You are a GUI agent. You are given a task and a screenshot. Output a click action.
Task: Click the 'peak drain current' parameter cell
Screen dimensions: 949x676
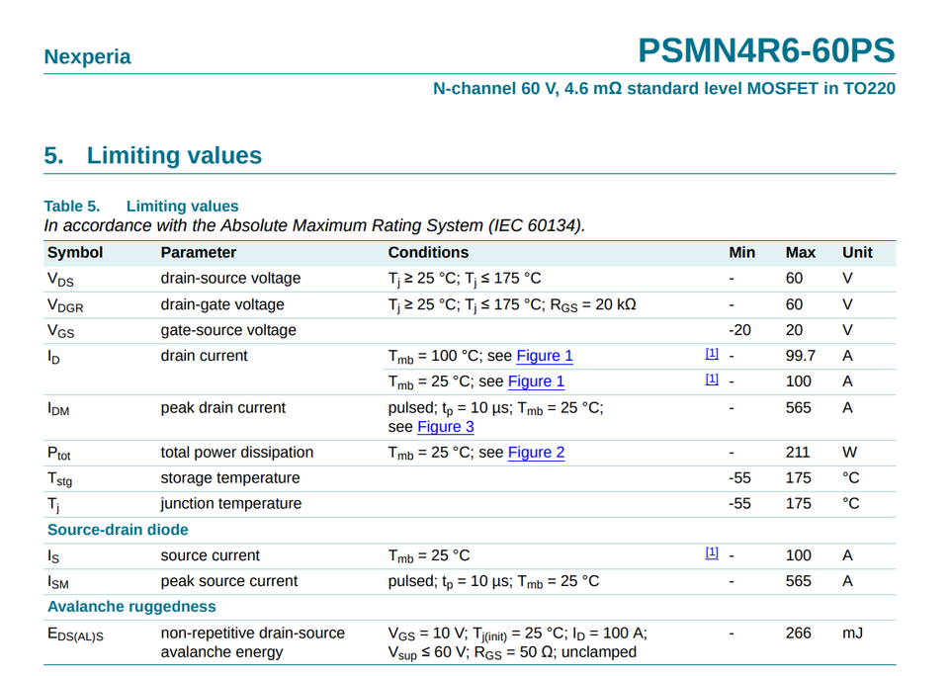pyautogui.click(x=222, y=408)
